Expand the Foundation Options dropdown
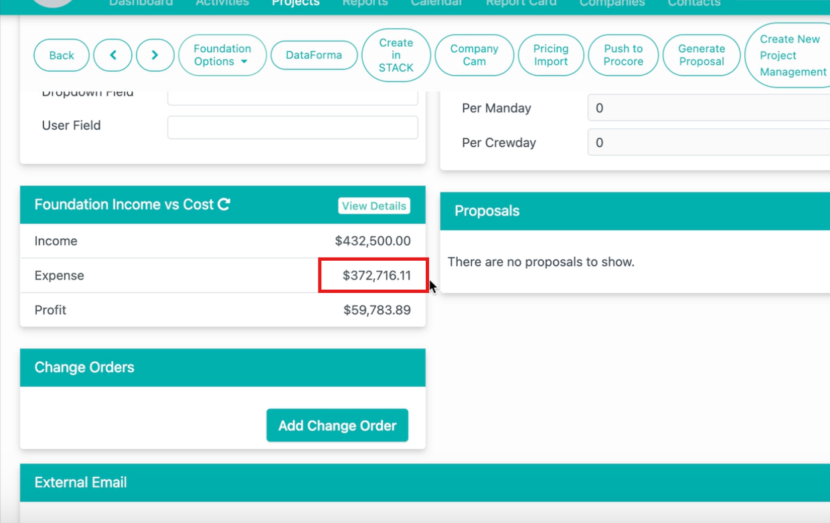830x523 pixels. point(222,55)
